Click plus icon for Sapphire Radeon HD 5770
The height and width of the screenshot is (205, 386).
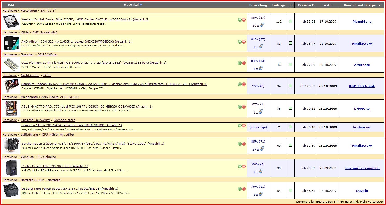(x=240, y=84)
